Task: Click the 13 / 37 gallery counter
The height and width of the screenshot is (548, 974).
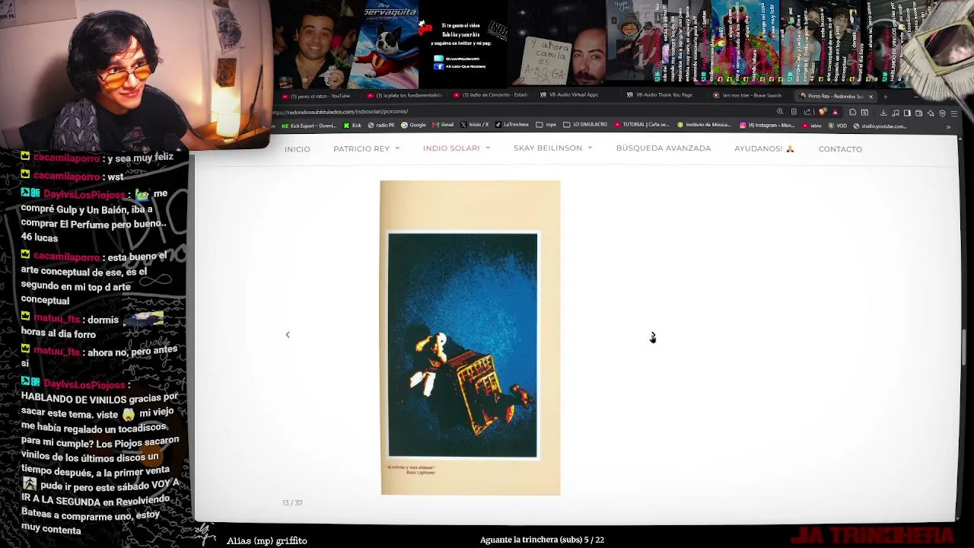Action: click(292, 503)
